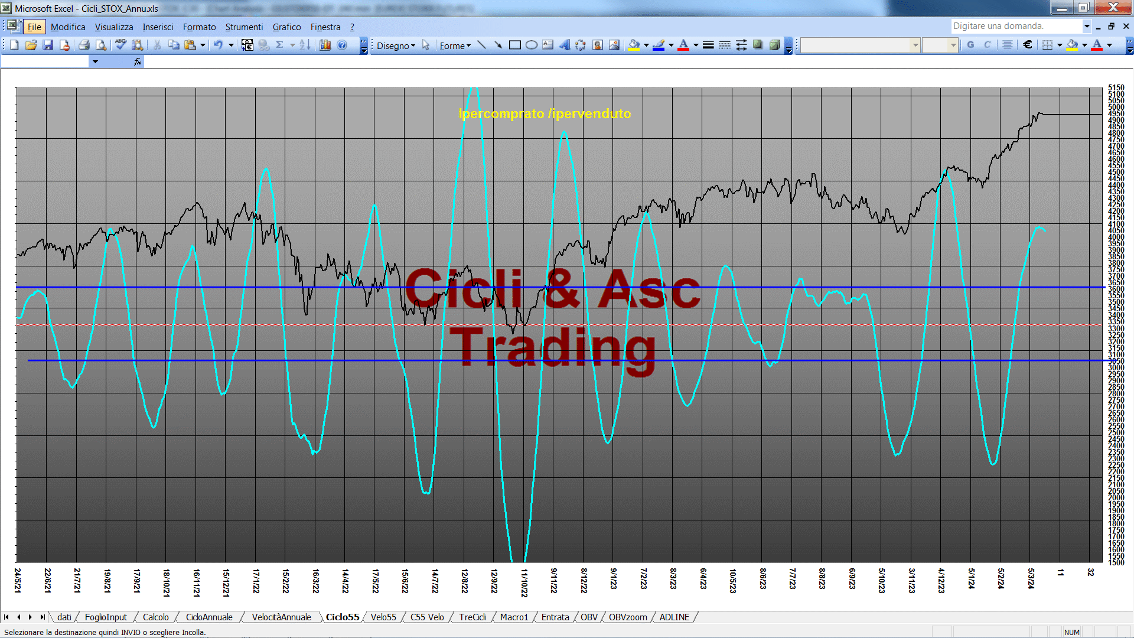The width and height of the screenshot is (1134, 638).
Task: Go to the dati sheet tab
Action: (x=64, y=617)
